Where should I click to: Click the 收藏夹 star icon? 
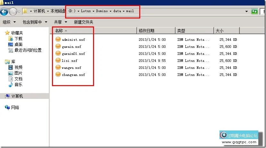tap(7, 33)
